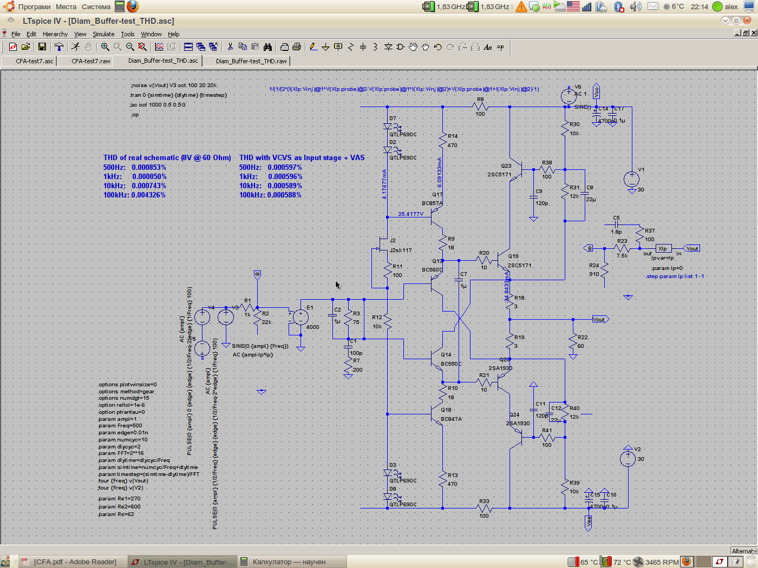
Task: Click the Undo arrow icon
Action: pos(438,47)
